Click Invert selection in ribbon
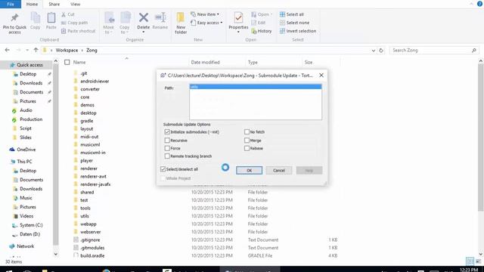Image resolution: width=484 pixels, height=272 pixels. (x=297, y=31)
